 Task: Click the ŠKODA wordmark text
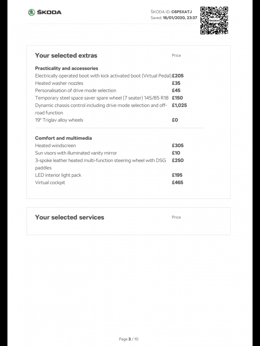tap(49, 12)
